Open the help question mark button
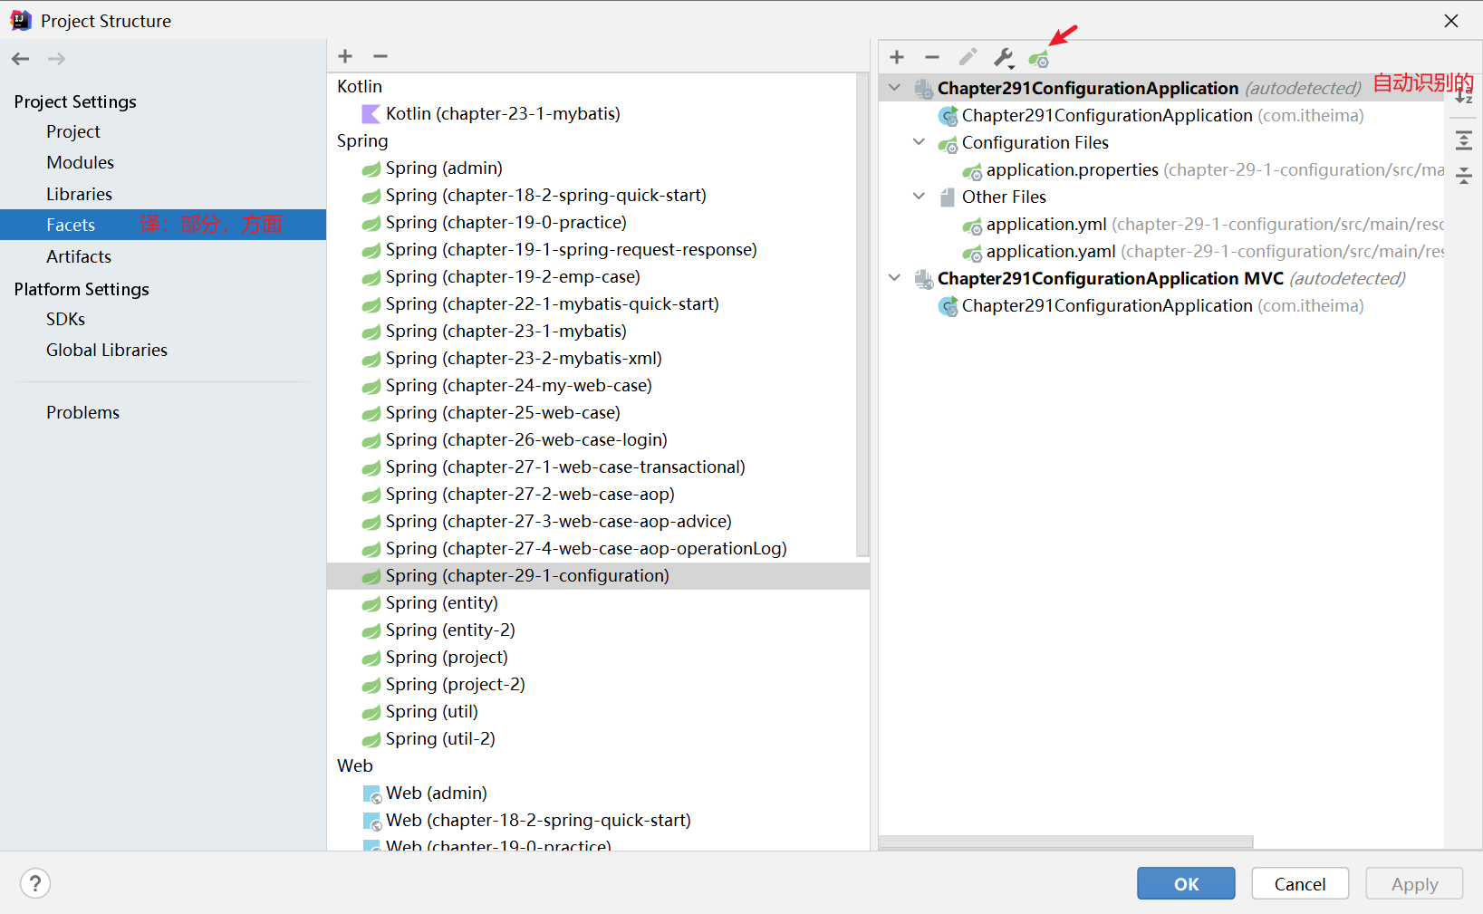 click(35, 883)
